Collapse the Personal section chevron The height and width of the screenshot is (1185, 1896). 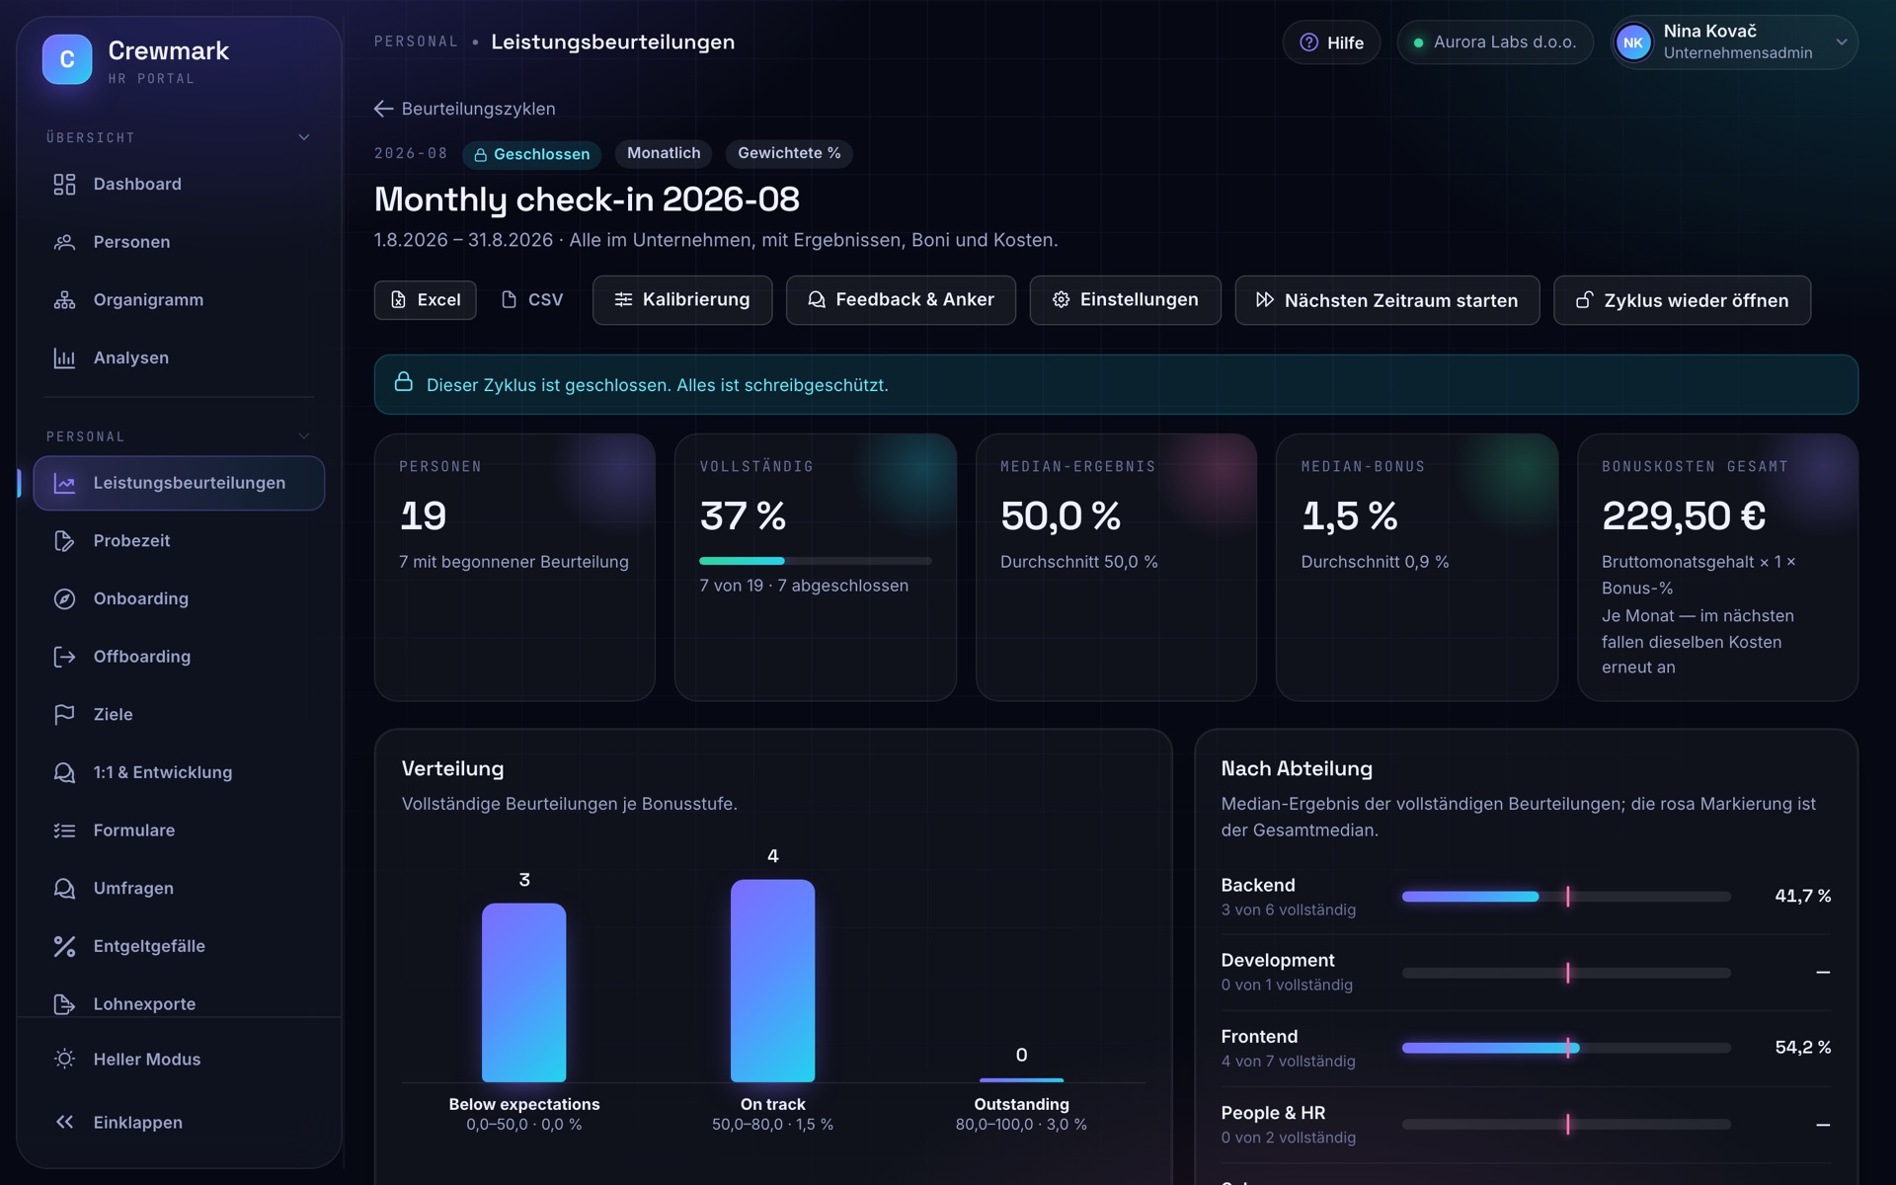[x=304, y=436]
